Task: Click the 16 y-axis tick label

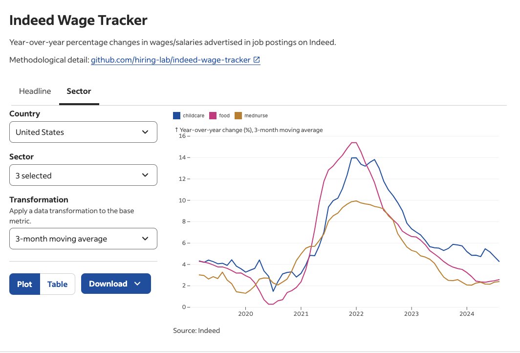Action: coord(182,136)
